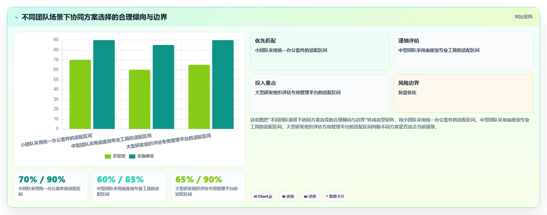Click the description paragraph starting 这张图把
Viewport: 547px width, 215px height.
tap(390, 123)
